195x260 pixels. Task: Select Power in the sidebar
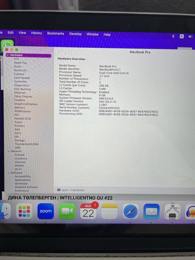click(19, 122)
